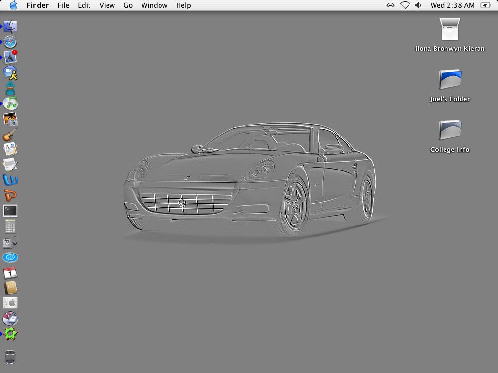
Task: Open Terminal in the Dock
Action: [x=10, y=211]
